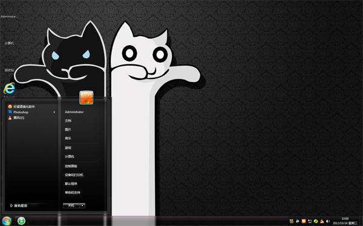The image size is (363, 226).
Task: Click the 关机 shutdown button
Action: 71,206
